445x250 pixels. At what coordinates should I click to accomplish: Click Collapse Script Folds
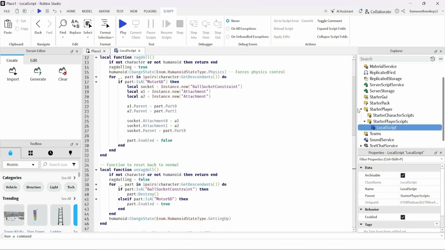click(x=332, y=37)
